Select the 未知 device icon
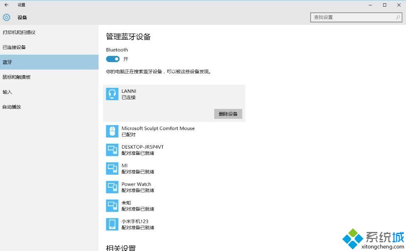406x251 pixels. pyautogui.click(x=112, y=205)
